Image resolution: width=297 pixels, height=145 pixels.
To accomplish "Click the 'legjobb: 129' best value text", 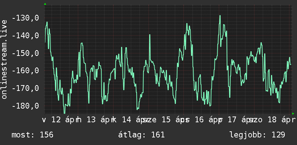I will point(257,135).
